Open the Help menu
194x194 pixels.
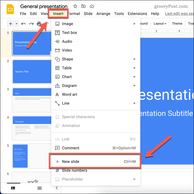155,14
